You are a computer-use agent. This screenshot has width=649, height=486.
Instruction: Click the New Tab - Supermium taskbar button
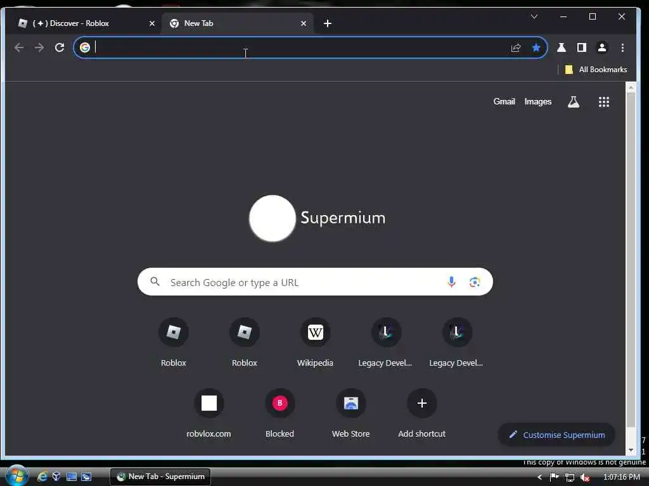160,477
